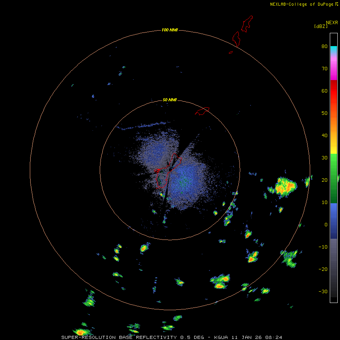Select the 40 dBZ scale value

[x=325, y=136]
